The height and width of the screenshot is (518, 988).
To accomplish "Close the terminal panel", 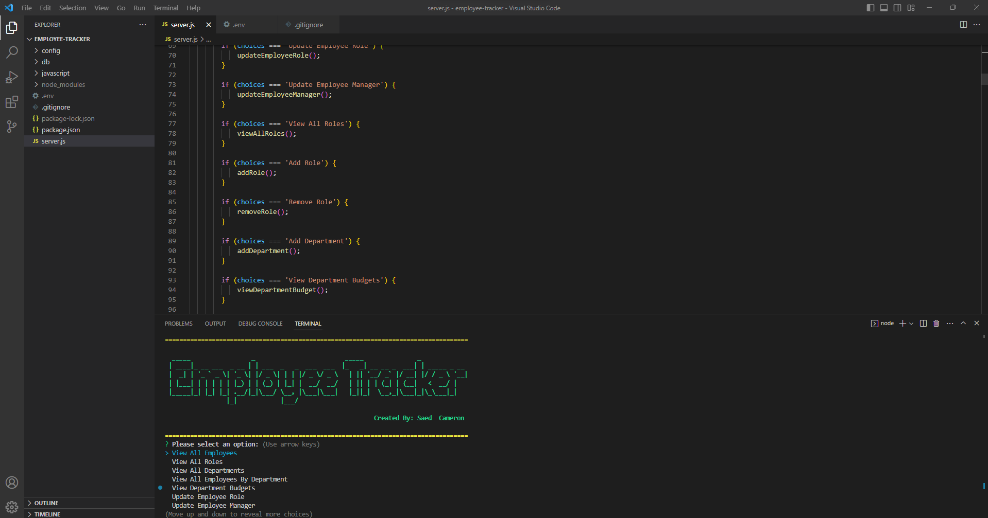I will coord(977,324).
